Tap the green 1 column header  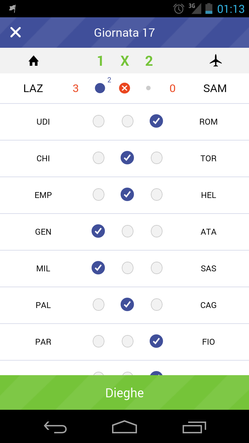(x=100, y=61)
